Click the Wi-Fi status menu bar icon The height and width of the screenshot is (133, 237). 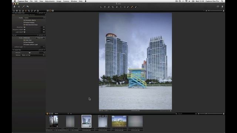click(x=186, y=1)
